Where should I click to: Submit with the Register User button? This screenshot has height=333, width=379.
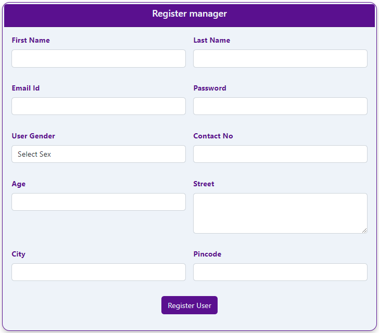[x=189, y=305]
